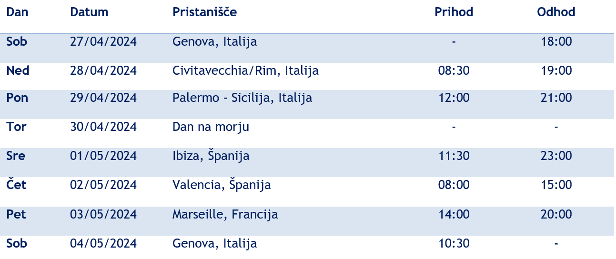This screenshot has height=259, width=616.
Task: Select the Ibiza, Španija port cell
Action: click(x=211, y=156)
